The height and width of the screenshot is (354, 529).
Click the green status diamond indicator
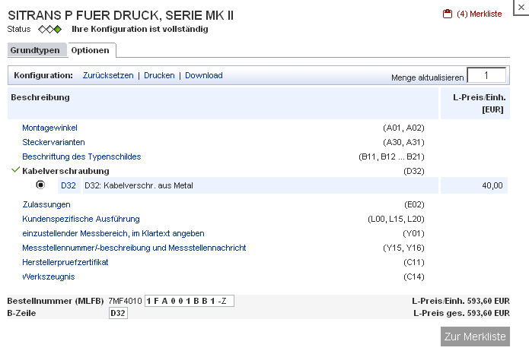click(x=58, y=30)
